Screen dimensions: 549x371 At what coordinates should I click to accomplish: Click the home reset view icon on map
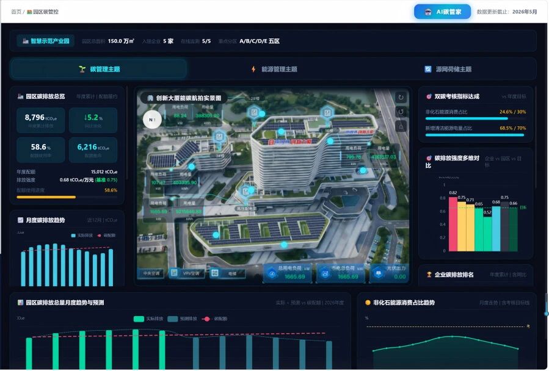[x=401, y=127]
